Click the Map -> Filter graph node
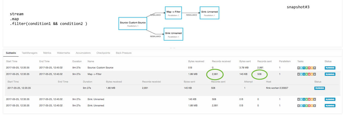The image size is (343, 120). (x=173, y=13)
